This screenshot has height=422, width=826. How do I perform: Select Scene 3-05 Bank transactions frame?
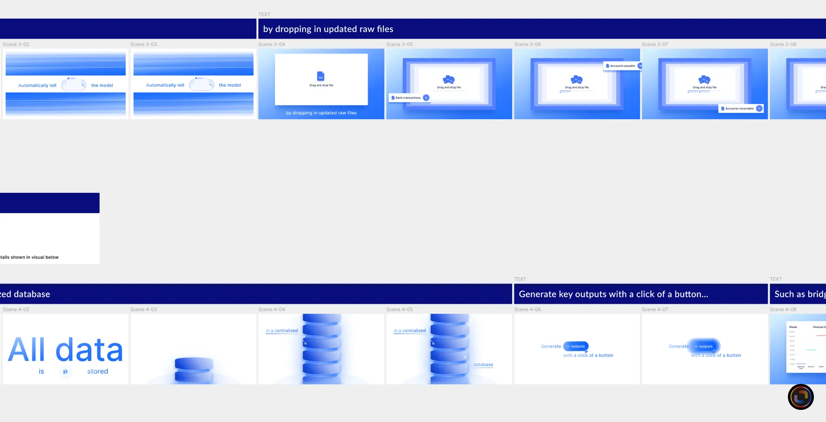pyautogui.click(x=449, y=84)
